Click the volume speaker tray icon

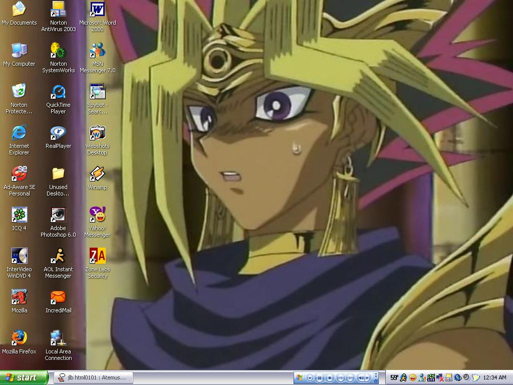pyautogui.click(x=466, y=377)
